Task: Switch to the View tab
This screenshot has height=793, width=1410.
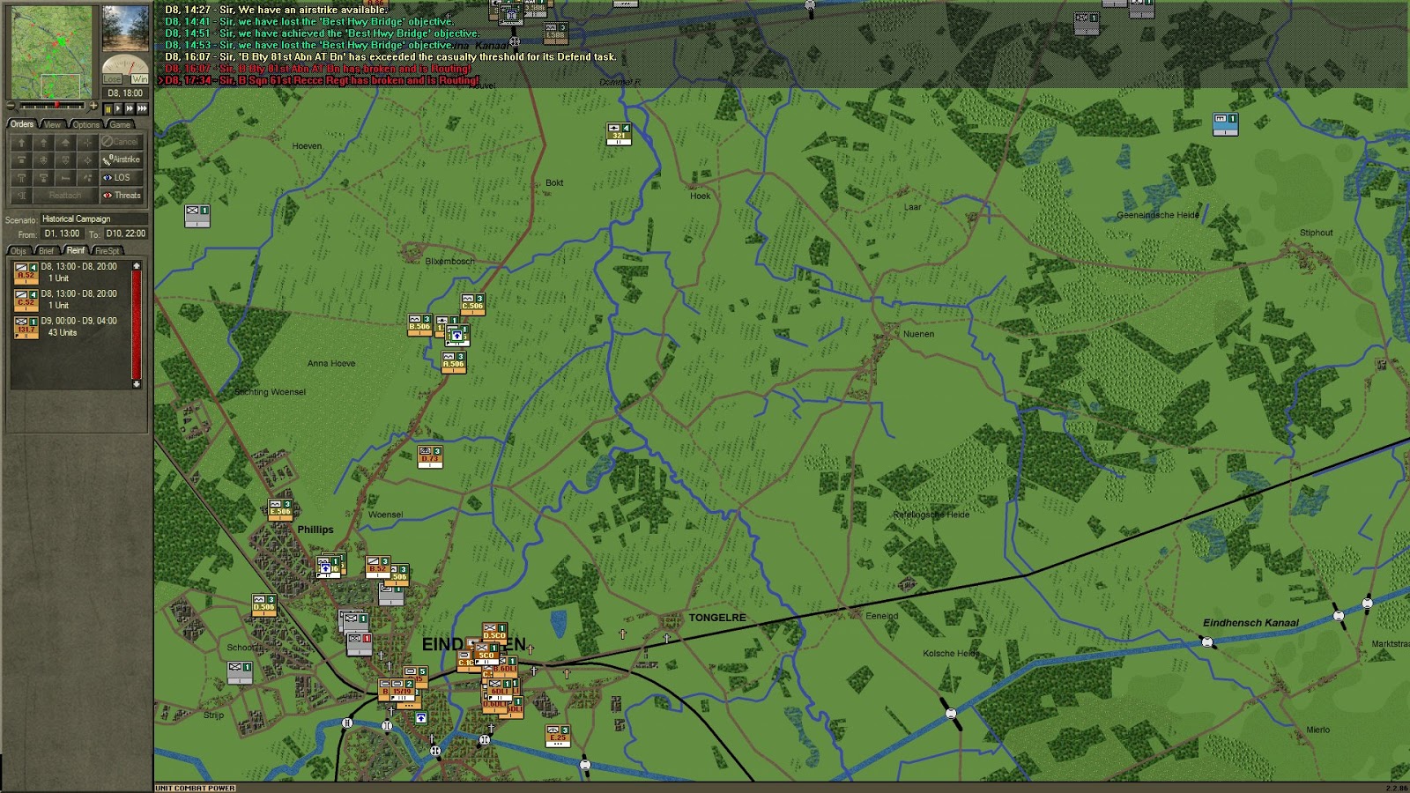Action: (x=53, y=124)
